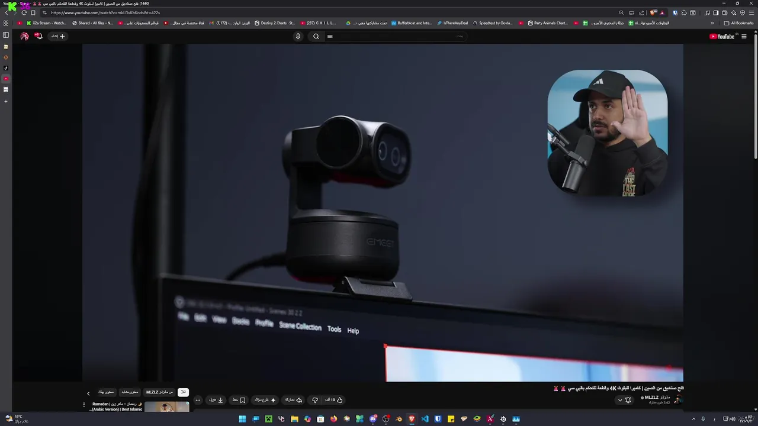Open the IsThereAnyDeal bookmark

[453, 23]
